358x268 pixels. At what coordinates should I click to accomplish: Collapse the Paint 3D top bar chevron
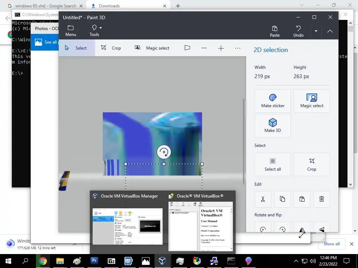330,31
